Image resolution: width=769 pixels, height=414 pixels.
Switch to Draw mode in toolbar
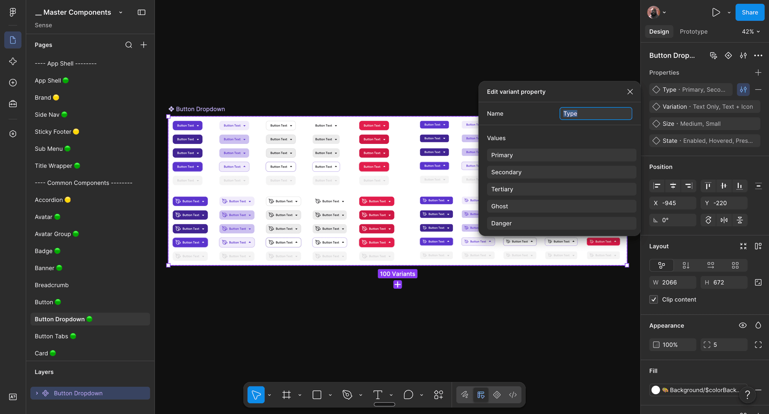tap(464, 395)
